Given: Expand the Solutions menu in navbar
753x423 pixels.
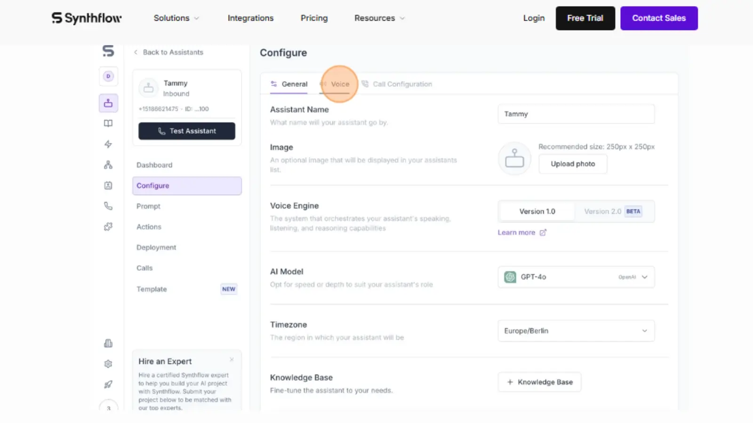Looking at the screenshot, I should coord(176,18).
